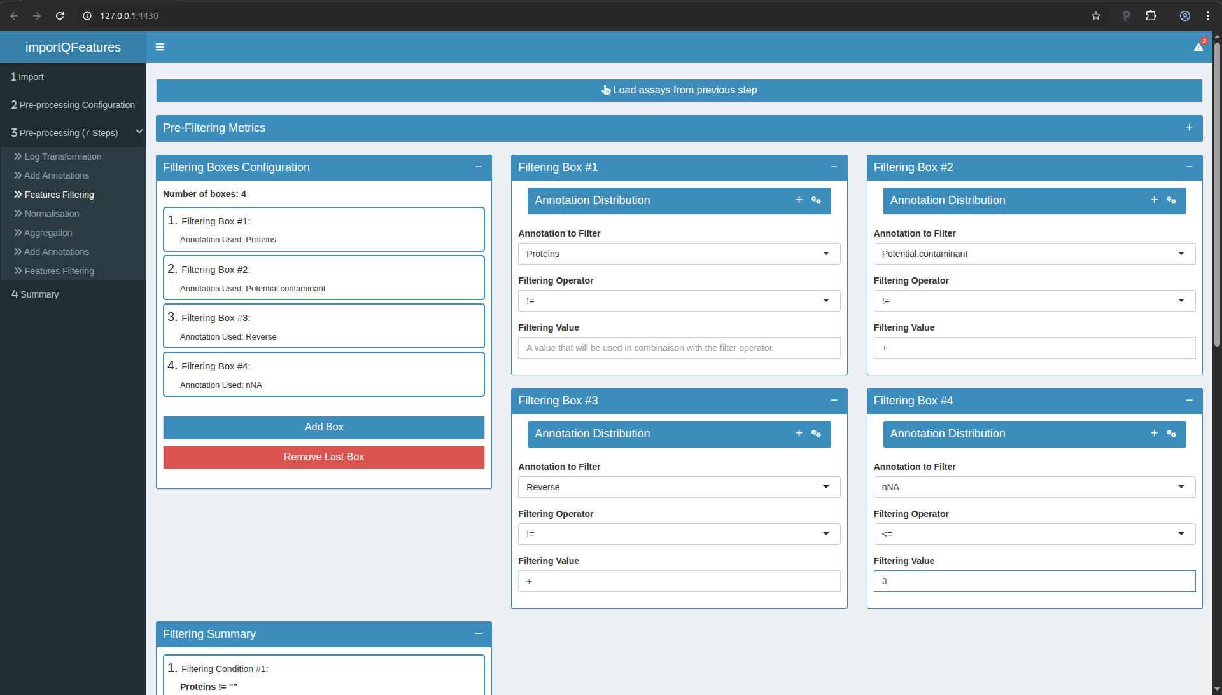Reload the browser page

click(60, 16)
